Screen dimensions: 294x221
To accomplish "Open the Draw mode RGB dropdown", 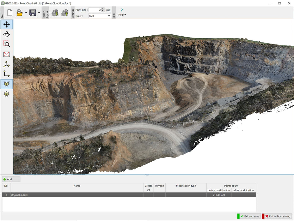I will (100, 16).
